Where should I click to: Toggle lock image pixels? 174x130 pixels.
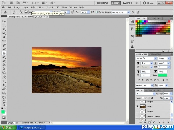[x=146, y=98]
